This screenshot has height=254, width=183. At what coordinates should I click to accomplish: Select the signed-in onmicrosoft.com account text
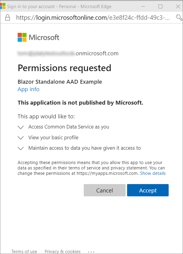(x=68, y=53)
